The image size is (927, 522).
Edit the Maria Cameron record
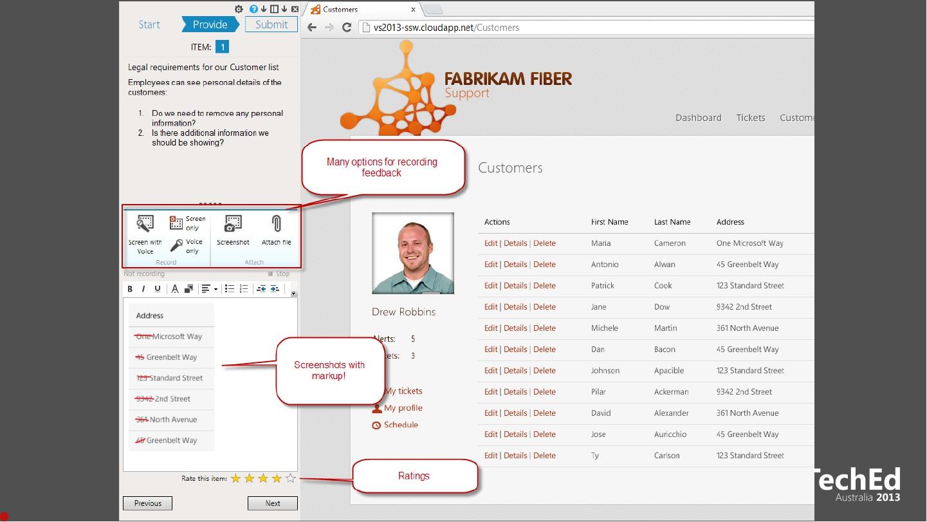click(491, 243)
